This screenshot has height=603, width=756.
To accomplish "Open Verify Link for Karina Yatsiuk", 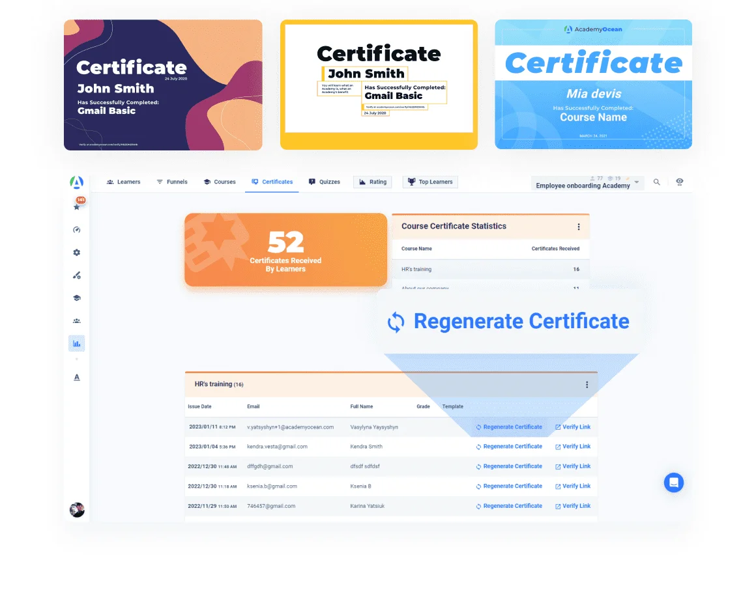I will point(573,506).
